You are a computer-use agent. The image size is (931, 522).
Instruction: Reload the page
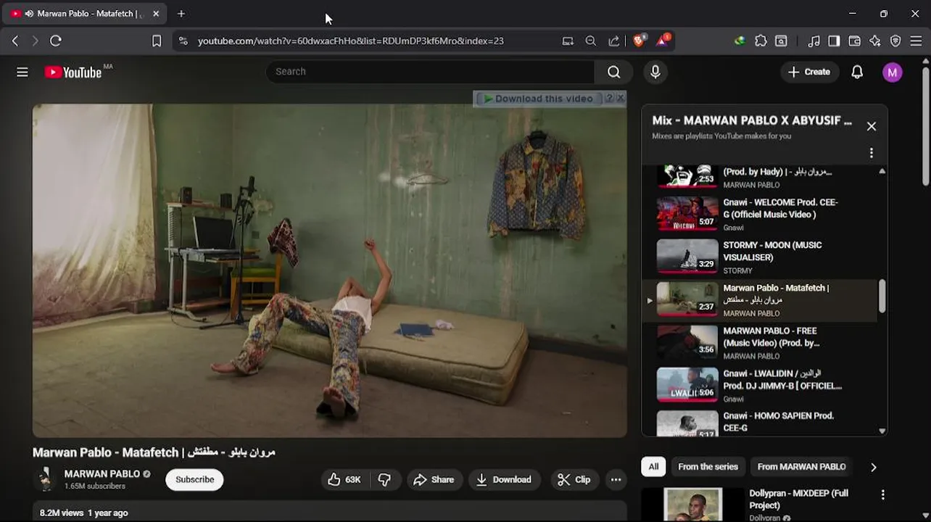pos(56,41)
